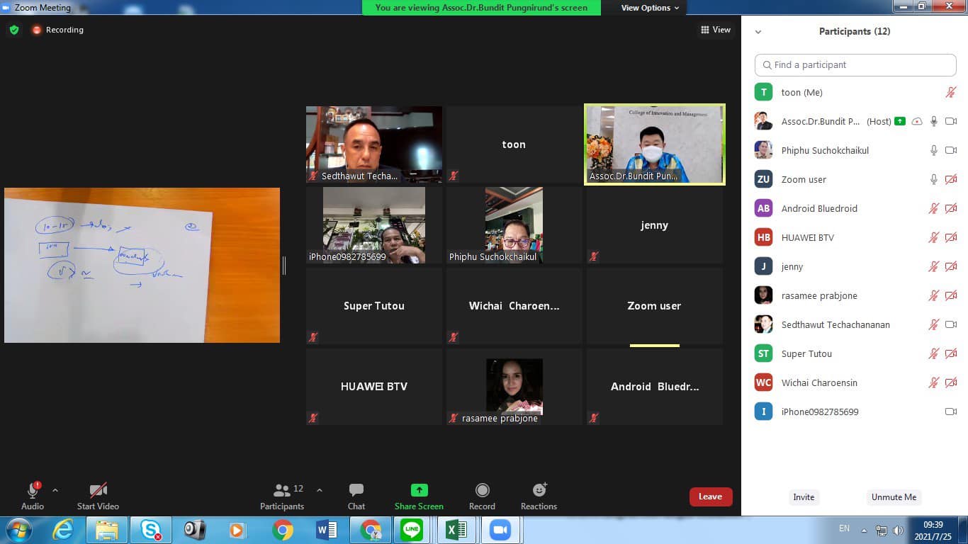Click the green Share Screen icon

point(419,490)
